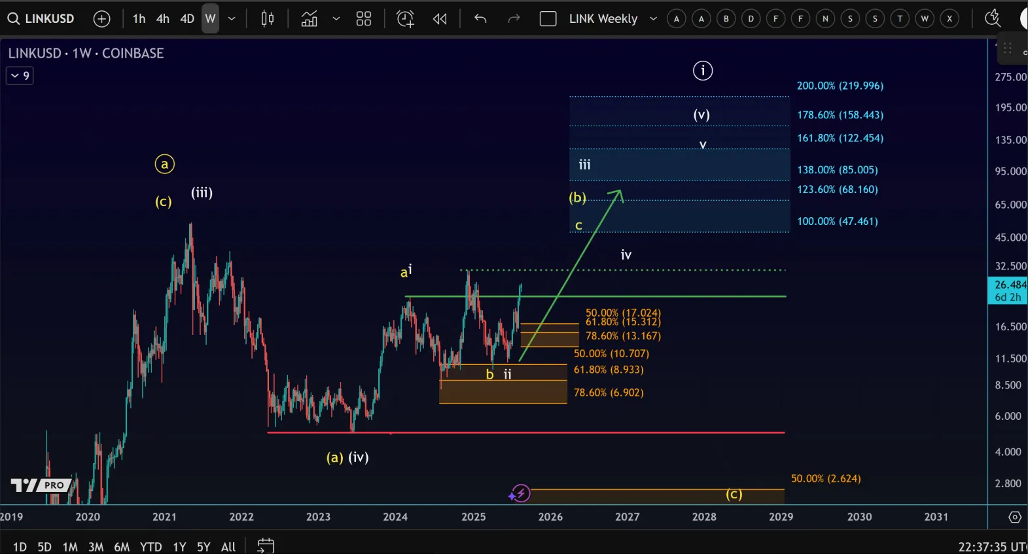Image resolution: width=1028 pixels, height=554 pixels.
Task: Select the YTD date range
Action: pyautogui.click(x=151, y=546)
